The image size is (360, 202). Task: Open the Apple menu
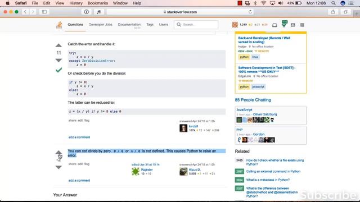pyautogui.click(x=7, y=3)
